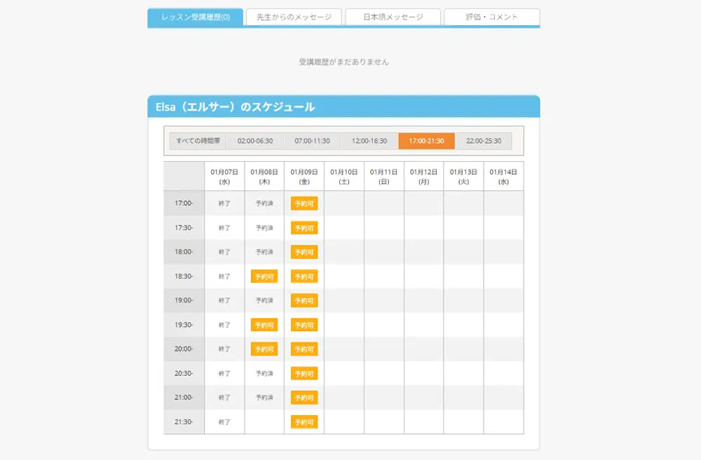Open the 日本語メッセージ tab

pos(393,17)
